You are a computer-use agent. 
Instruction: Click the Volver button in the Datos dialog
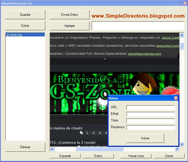[145, 138]
